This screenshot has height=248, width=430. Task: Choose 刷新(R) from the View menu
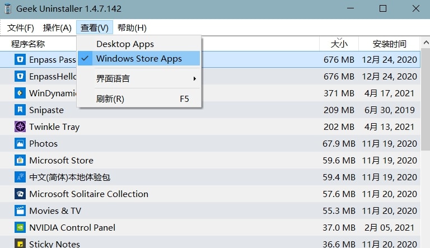[139, 99]
